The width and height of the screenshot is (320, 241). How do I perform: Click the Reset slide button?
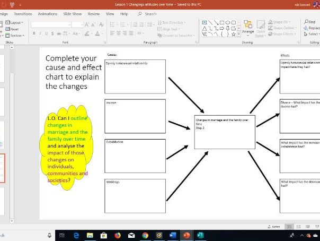pyautogui.click(x=14, y=29)
